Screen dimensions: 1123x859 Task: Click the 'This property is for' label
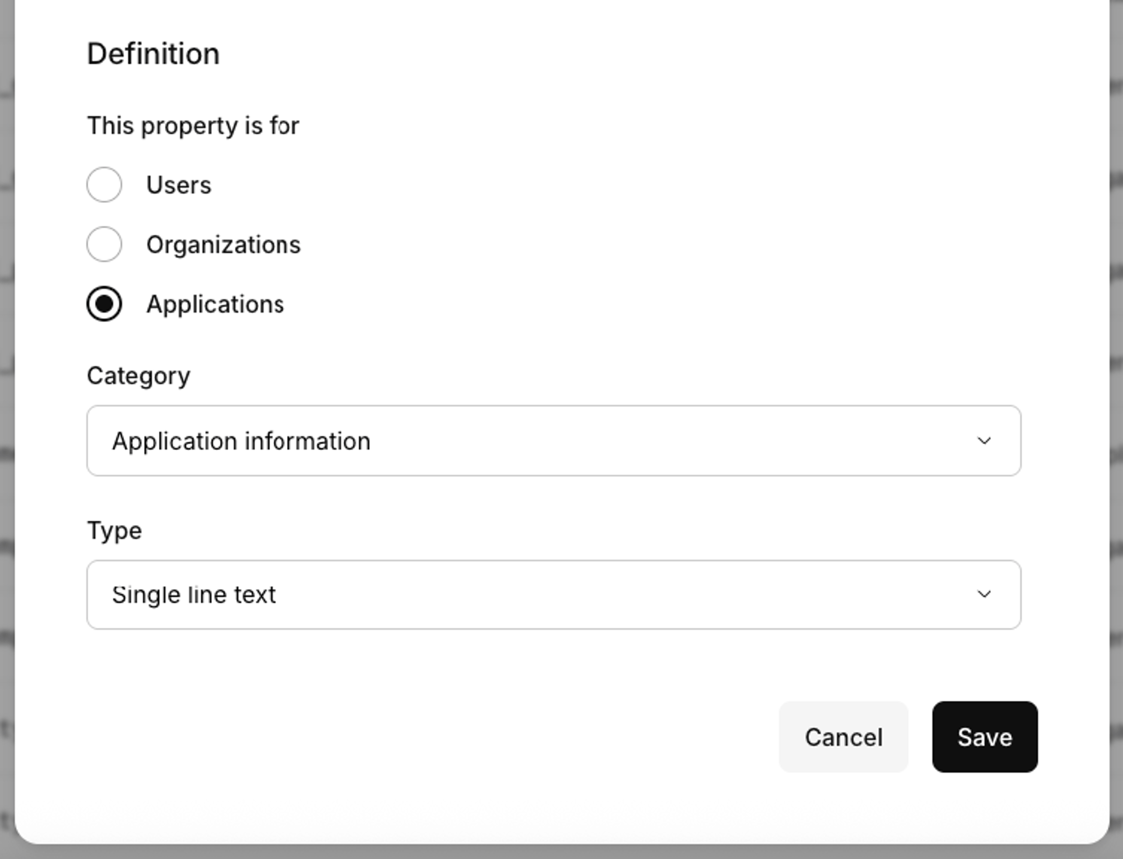pyautogui.click(x=193, y=126)
